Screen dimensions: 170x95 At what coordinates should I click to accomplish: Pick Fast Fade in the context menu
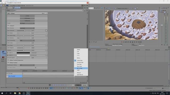(81, 64)
